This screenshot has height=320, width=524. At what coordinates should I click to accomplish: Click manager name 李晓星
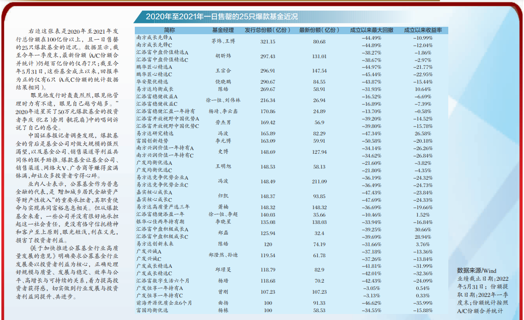pos(223,222)
